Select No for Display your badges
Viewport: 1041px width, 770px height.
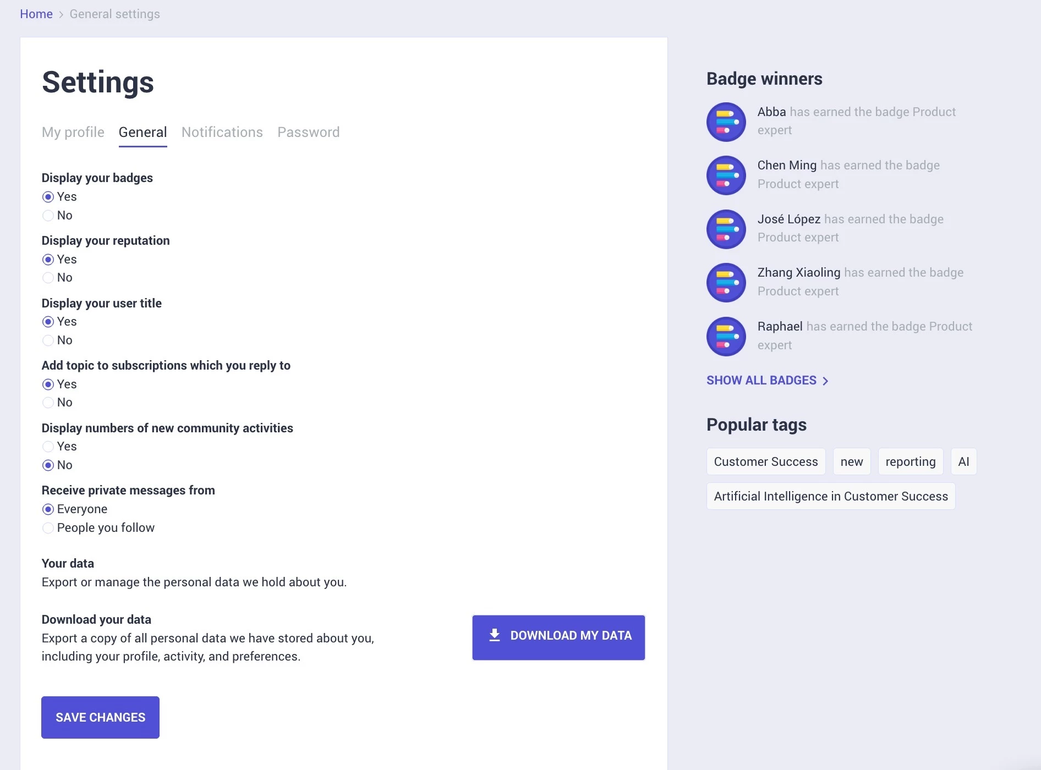(x=48, y=216)
